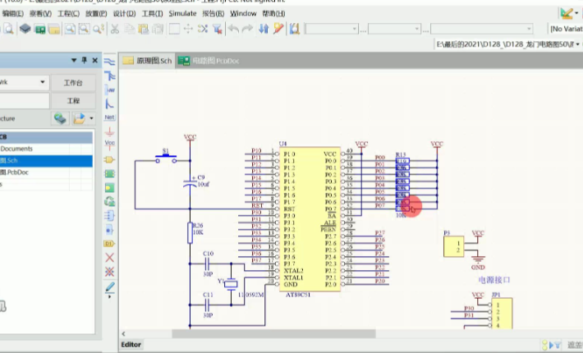This screenshot has width=583, height=353.
Task: Select the VCC power port tool
Action: (x=109, y=144)
